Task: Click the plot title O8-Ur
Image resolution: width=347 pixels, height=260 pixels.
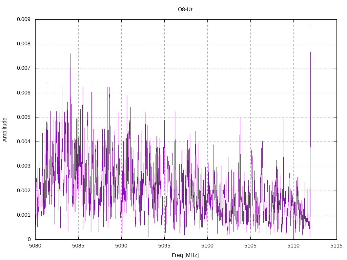Action: pos(185,9)
